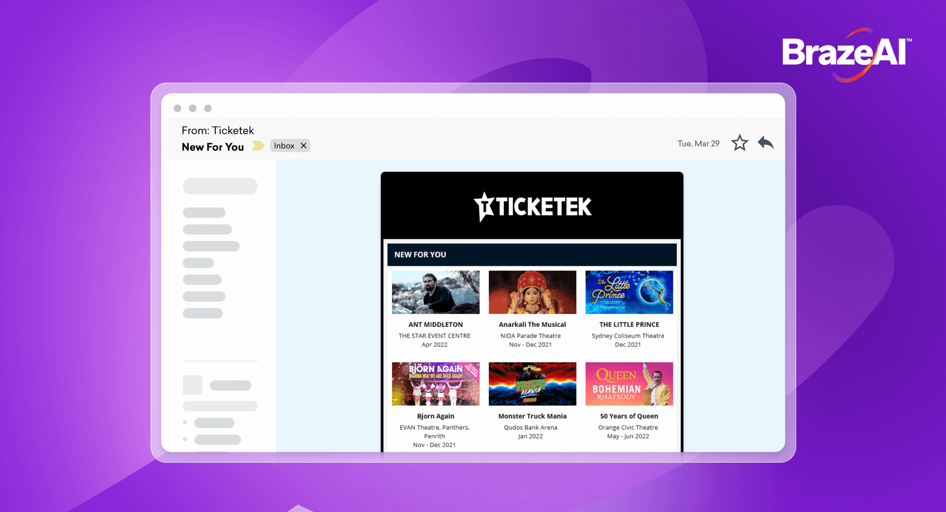The height and width of the screenshot is (512, 946).
Task: Click the red traffic-light window dot
Action: point(178,108)
